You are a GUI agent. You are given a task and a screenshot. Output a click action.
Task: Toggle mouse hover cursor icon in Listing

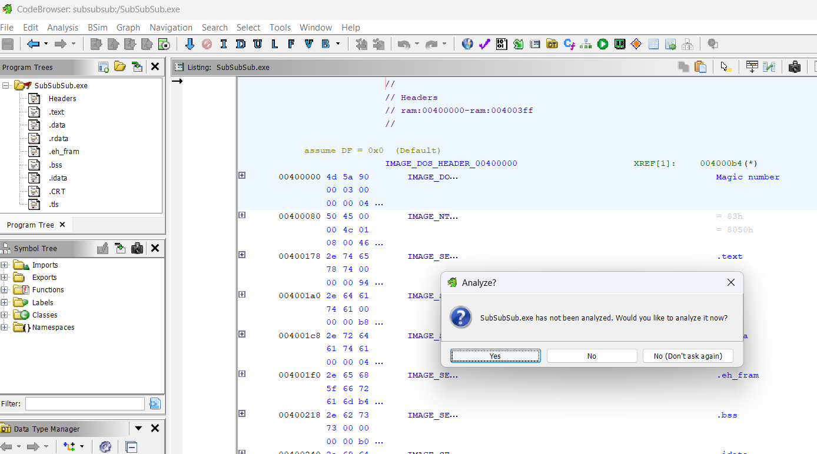[726, 67]
